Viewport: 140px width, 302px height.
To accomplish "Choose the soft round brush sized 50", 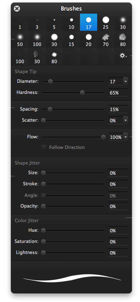I will pos(20,39).
